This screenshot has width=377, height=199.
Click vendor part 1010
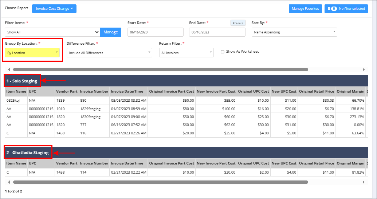60,109
